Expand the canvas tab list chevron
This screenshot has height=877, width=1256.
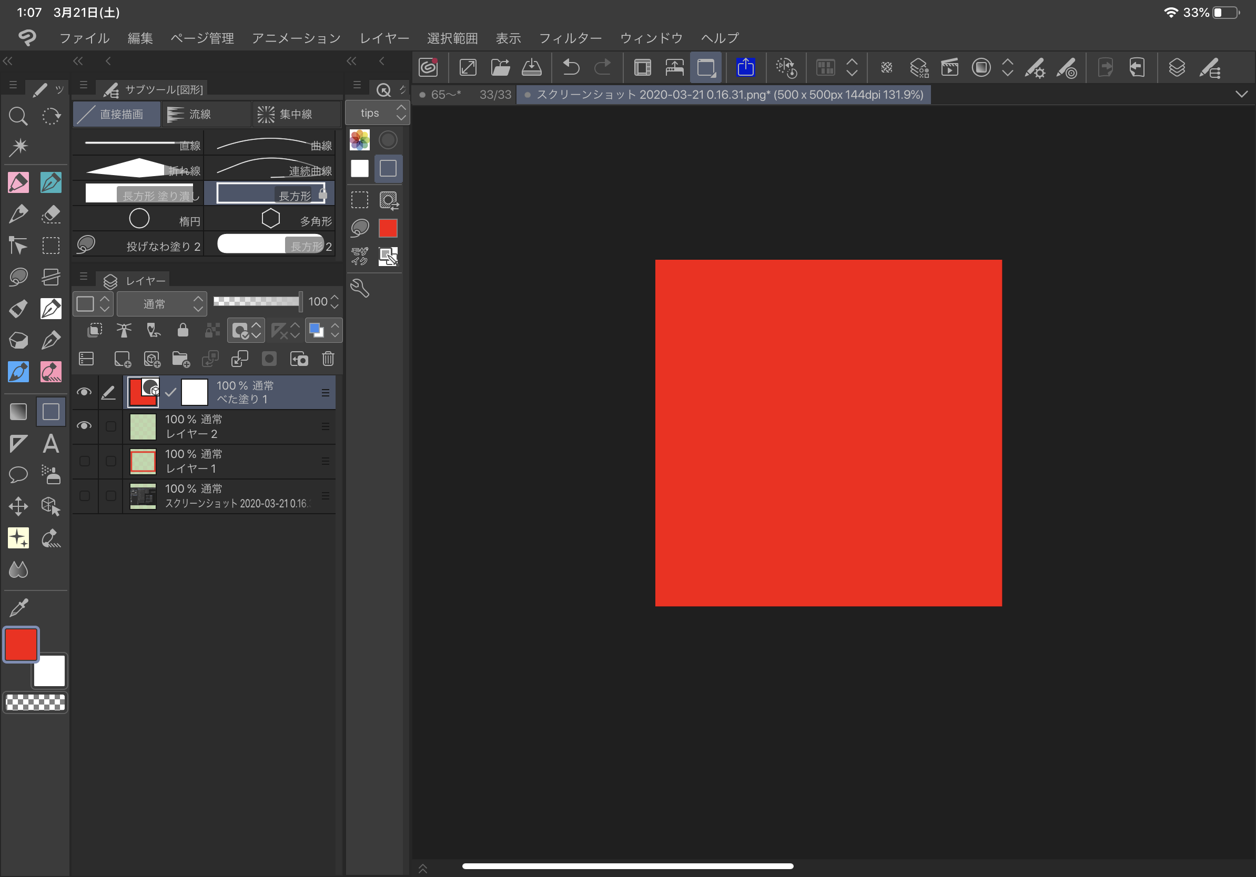1241,95
